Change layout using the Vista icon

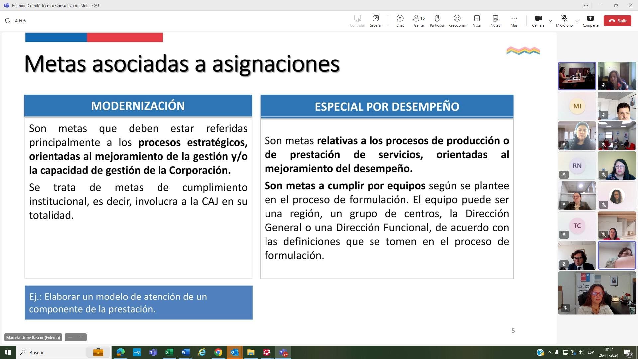[477, 21]
